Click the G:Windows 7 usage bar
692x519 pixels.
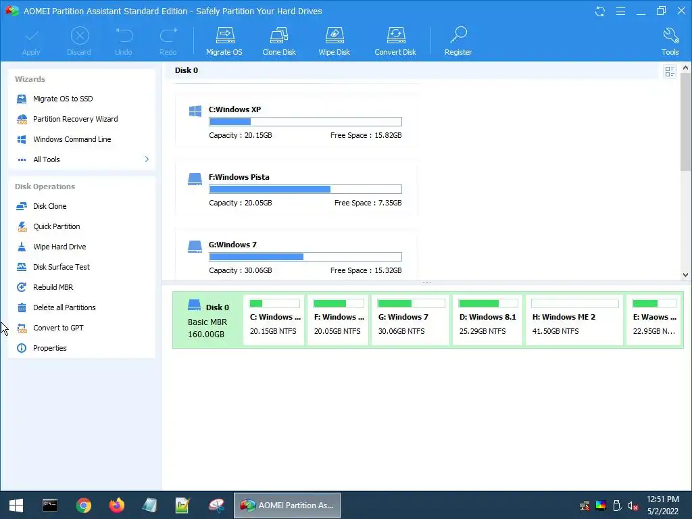pyautogui.click(x=305, y=257)
